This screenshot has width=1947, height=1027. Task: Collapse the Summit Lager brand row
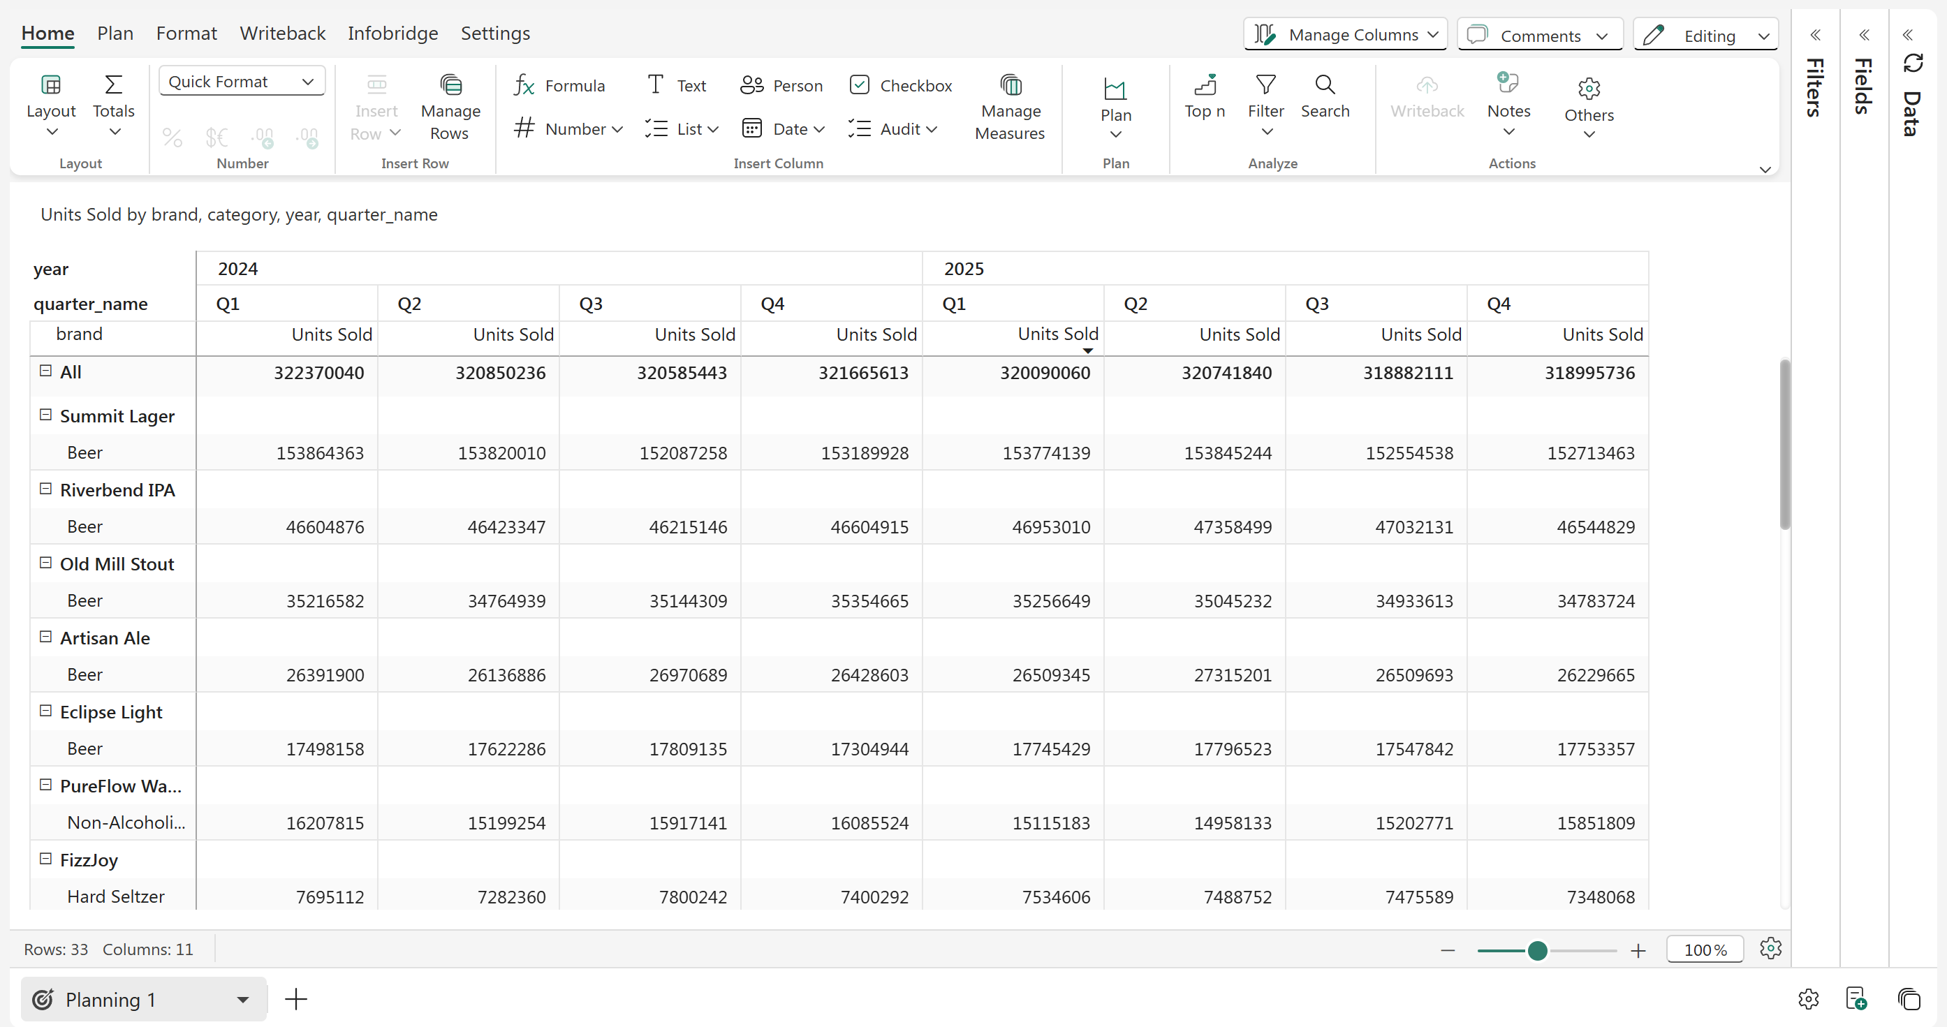click(x=45, y=415)
